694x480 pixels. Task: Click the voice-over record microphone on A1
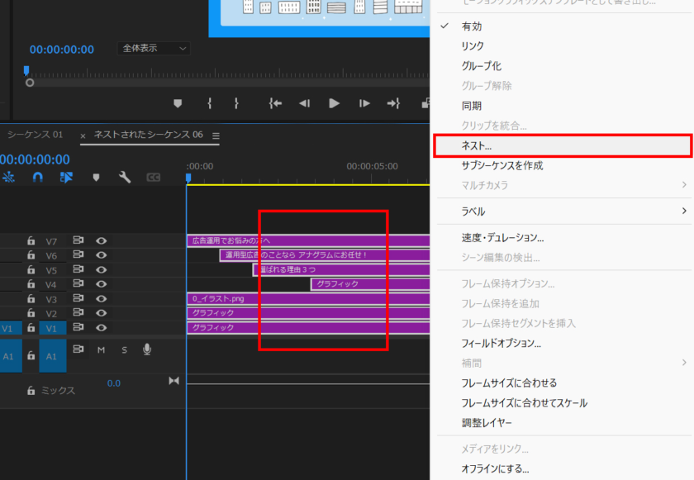pyautogui.click(x=147, y=349)
